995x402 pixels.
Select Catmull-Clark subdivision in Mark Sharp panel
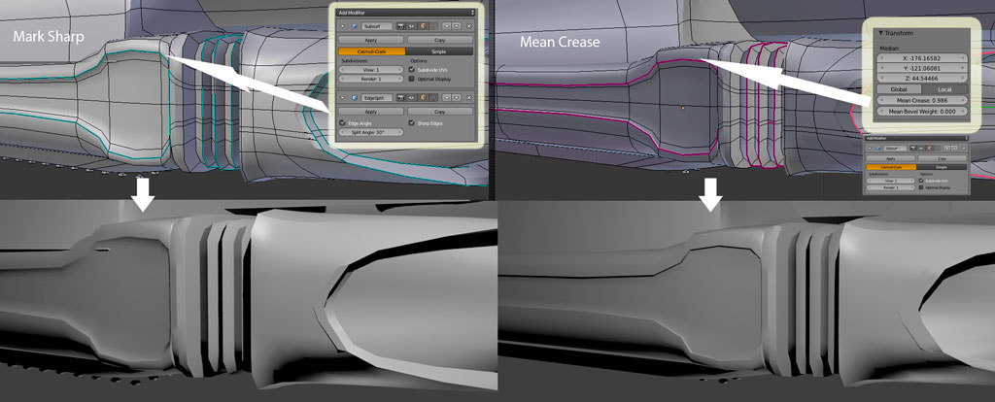point(372,51)
